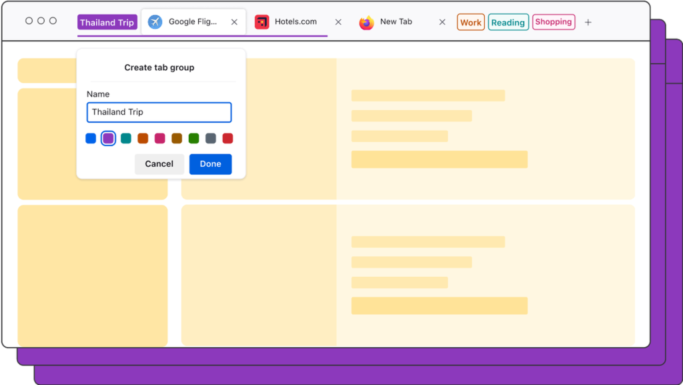
Task: Choose green as the tab group color
Action: tap(194, 138)
